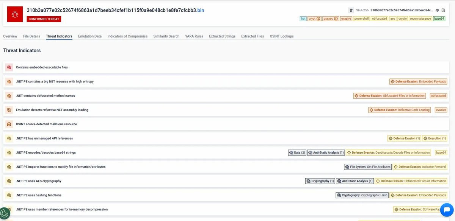Click 'OSINT source detected malicious resource' text
The image size is (455, 221).
pos(46,124)
